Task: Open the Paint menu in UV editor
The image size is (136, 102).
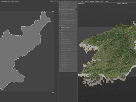Action: tap(12, 1)
